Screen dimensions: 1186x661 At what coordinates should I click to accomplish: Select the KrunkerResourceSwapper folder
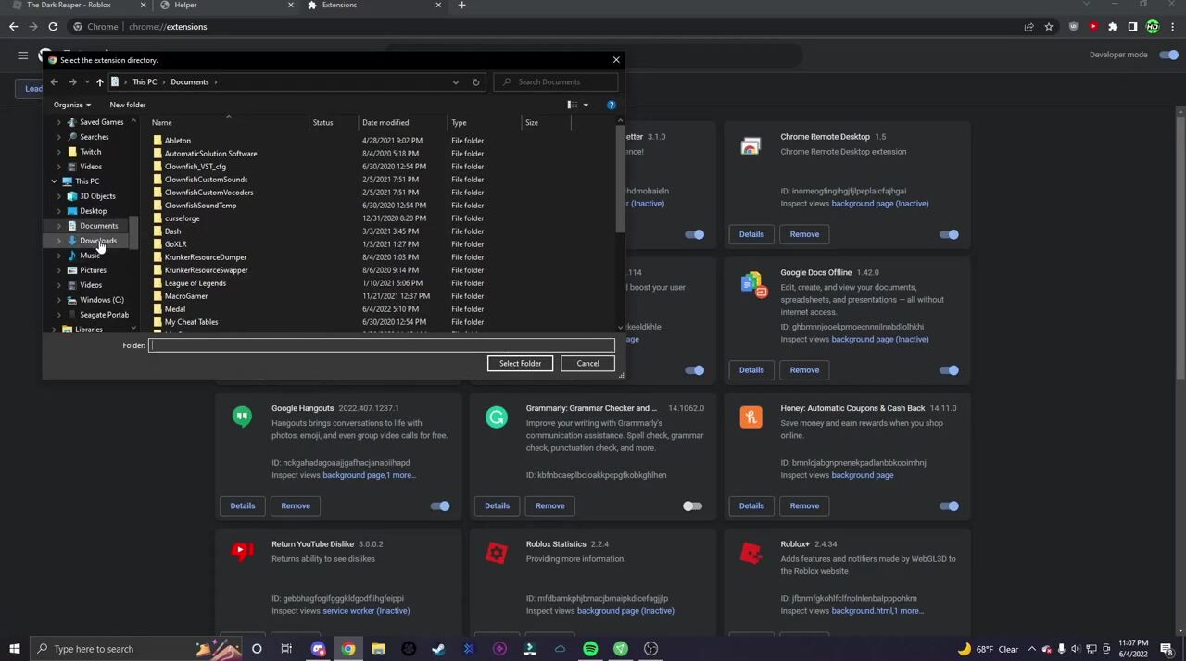coord(206,270)
